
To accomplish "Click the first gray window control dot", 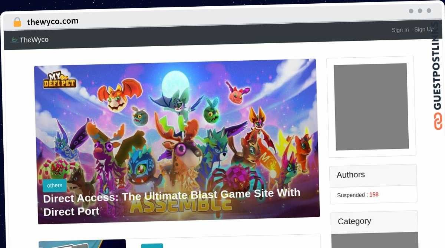I will click(x=411, y=11).
